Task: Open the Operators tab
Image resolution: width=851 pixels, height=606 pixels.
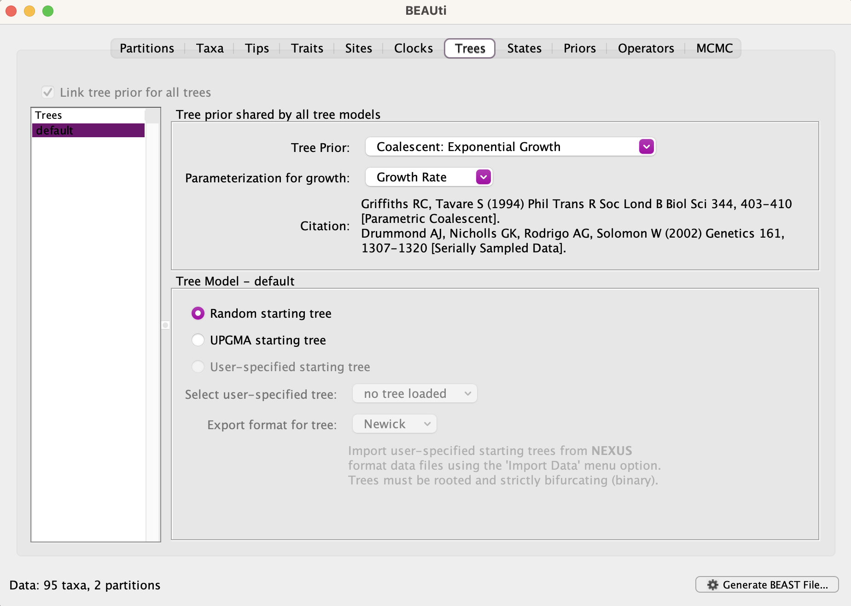Action: (646, 48)
